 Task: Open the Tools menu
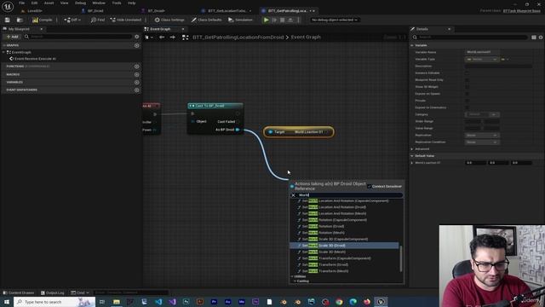[117, 3]
